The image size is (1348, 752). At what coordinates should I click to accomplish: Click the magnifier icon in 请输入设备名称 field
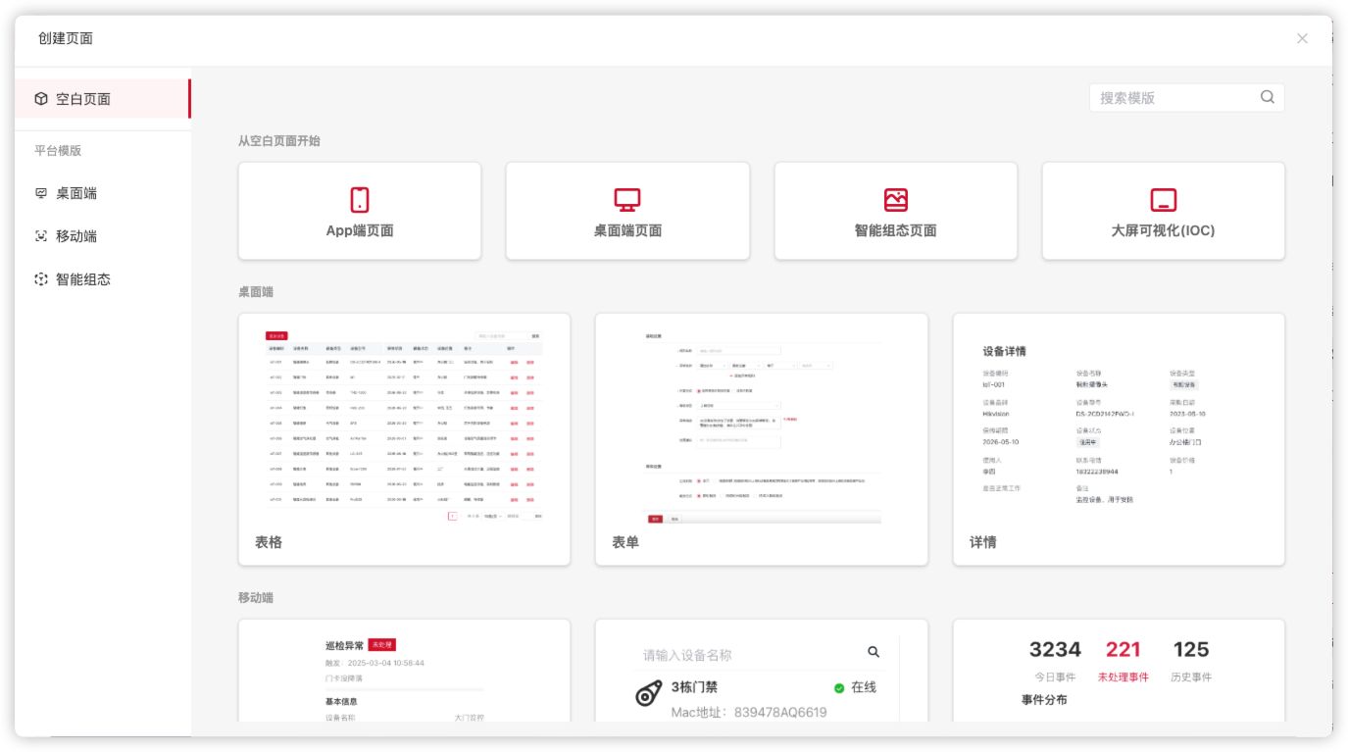coord(873,650)
